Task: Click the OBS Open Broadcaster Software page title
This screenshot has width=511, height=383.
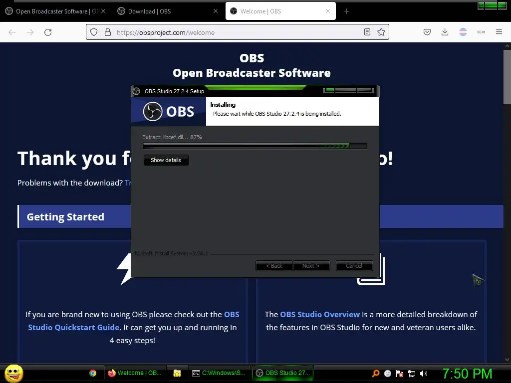Action: coord(252,66)
